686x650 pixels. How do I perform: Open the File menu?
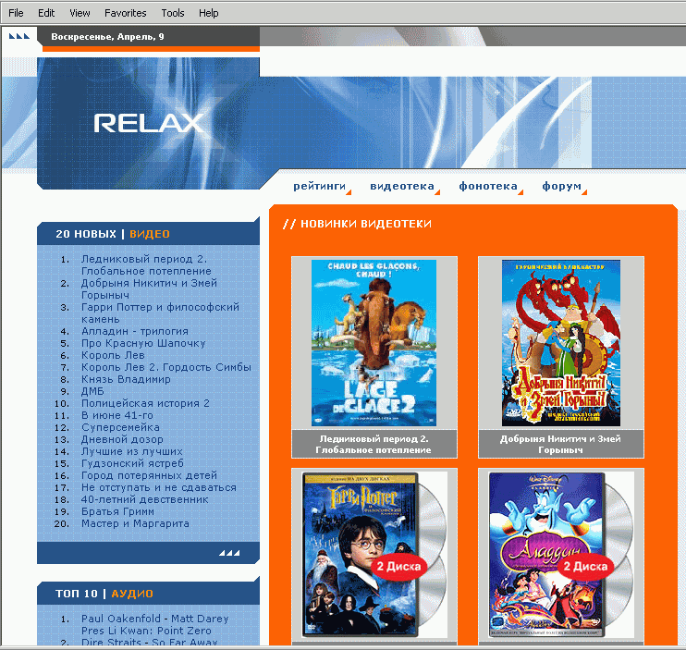(x=16, y=13)
